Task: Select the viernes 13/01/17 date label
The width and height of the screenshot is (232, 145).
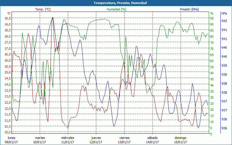Action: pyautogui.click(x=124, y=140)
